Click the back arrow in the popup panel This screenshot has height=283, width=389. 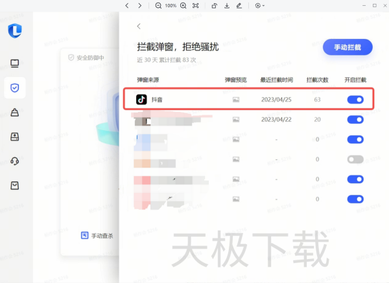(x=139, y=26)
